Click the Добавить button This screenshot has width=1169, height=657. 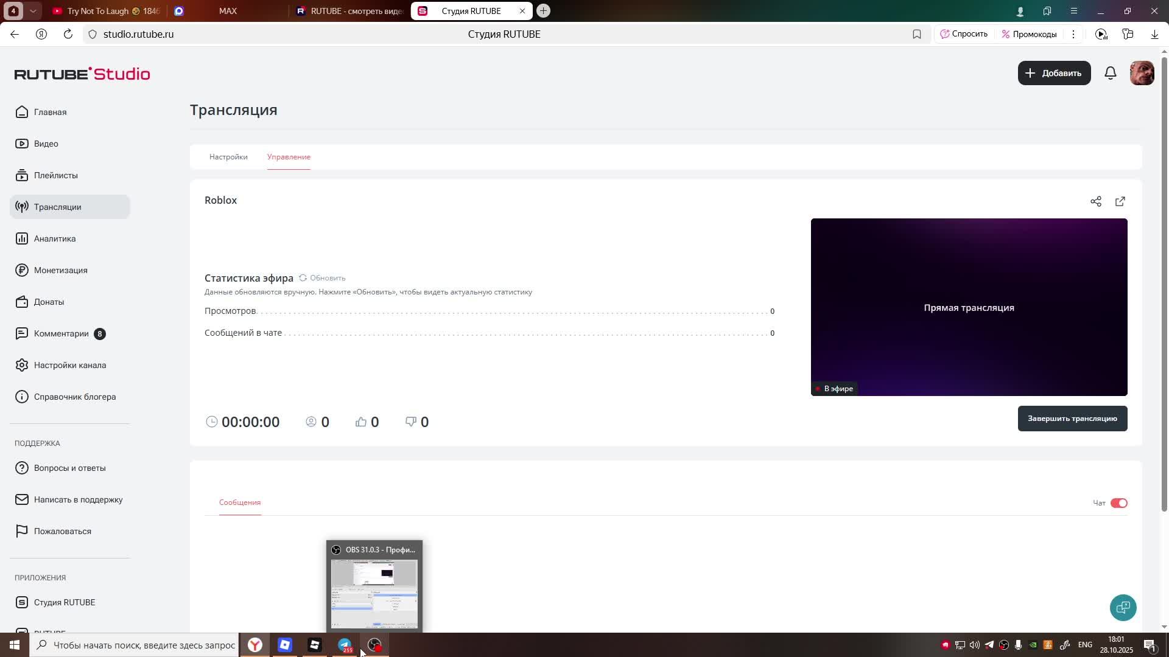tap(1054, 73)
